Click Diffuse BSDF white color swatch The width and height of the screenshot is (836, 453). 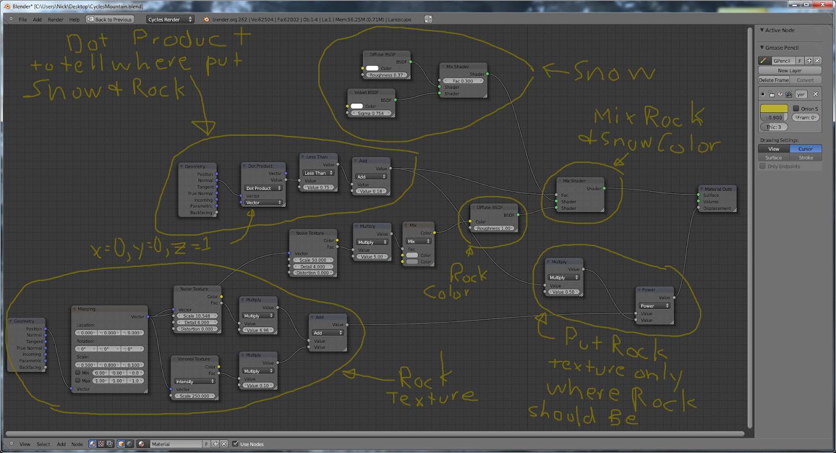pyautogui.click(x=372, y=68)
